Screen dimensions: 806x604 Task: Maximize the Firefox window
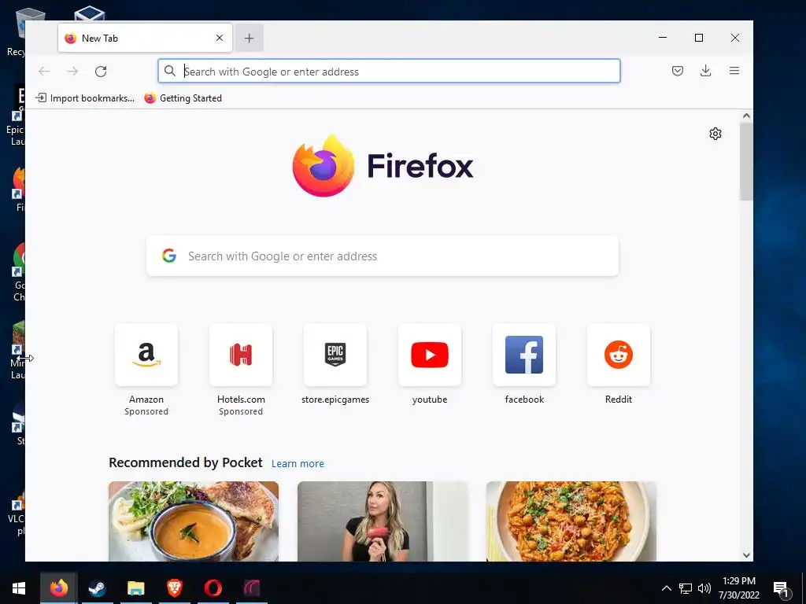point(699,38)
